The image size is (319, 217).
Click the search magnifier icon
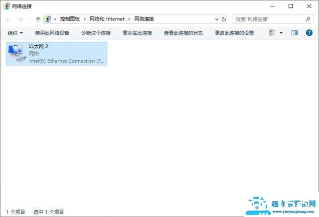(308, 19)
